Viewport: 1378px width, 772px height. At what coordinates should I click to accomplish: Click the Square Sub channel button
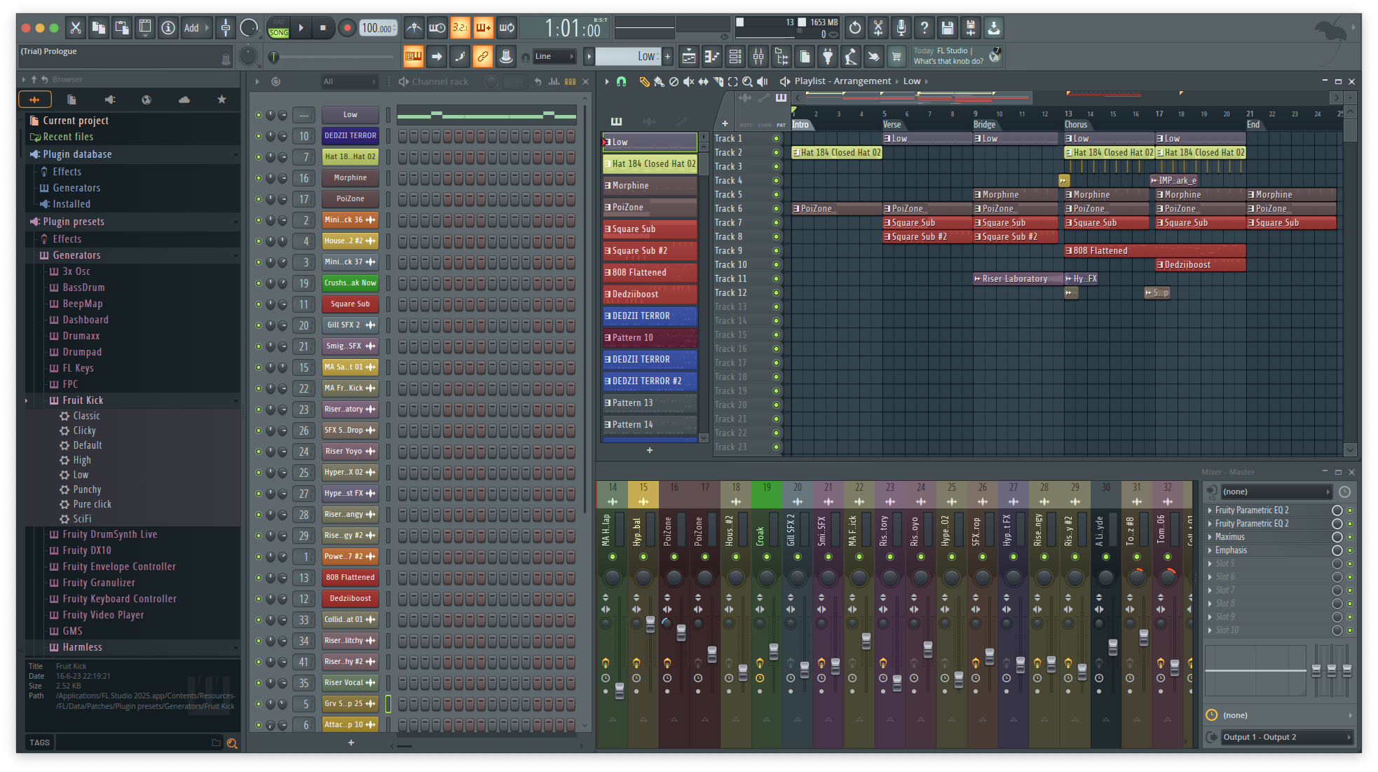click(x=350, y=304)
